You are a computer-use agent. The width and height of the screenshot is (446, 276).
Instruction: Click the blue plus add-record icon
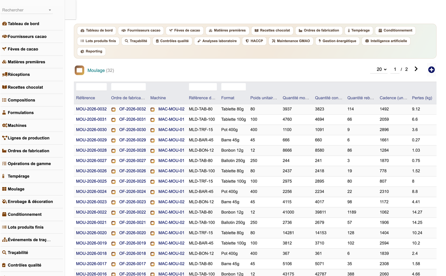(431, 70)
